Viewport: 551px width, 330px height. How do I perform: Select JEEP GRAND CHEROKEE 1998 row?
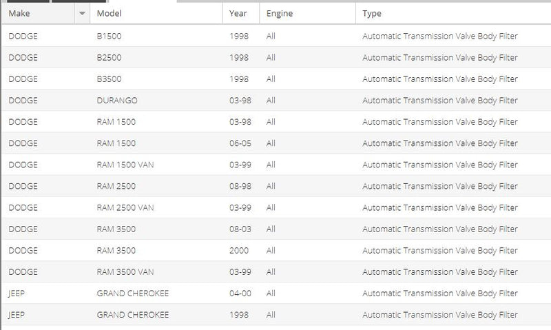276,315
